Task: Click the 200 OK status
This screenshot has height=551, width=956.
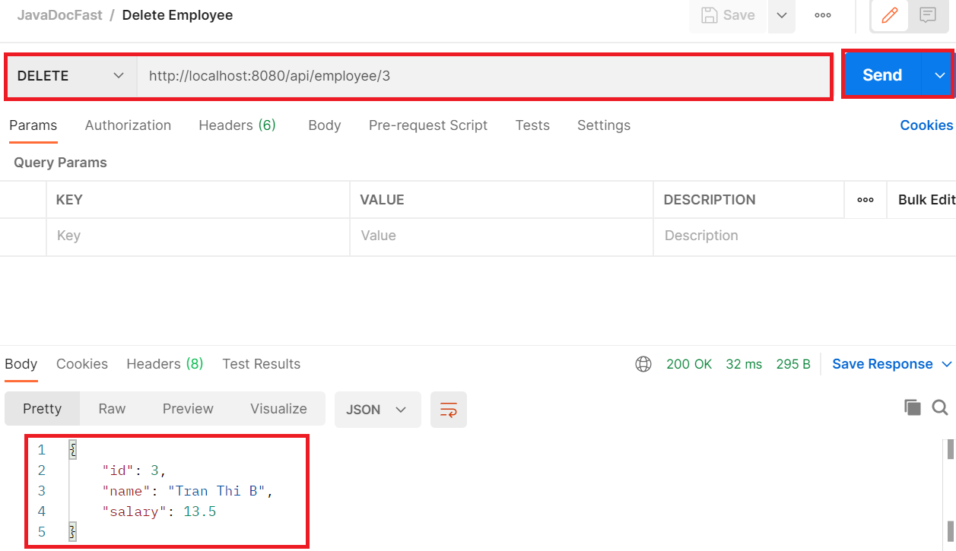Action: pos(689,364)
